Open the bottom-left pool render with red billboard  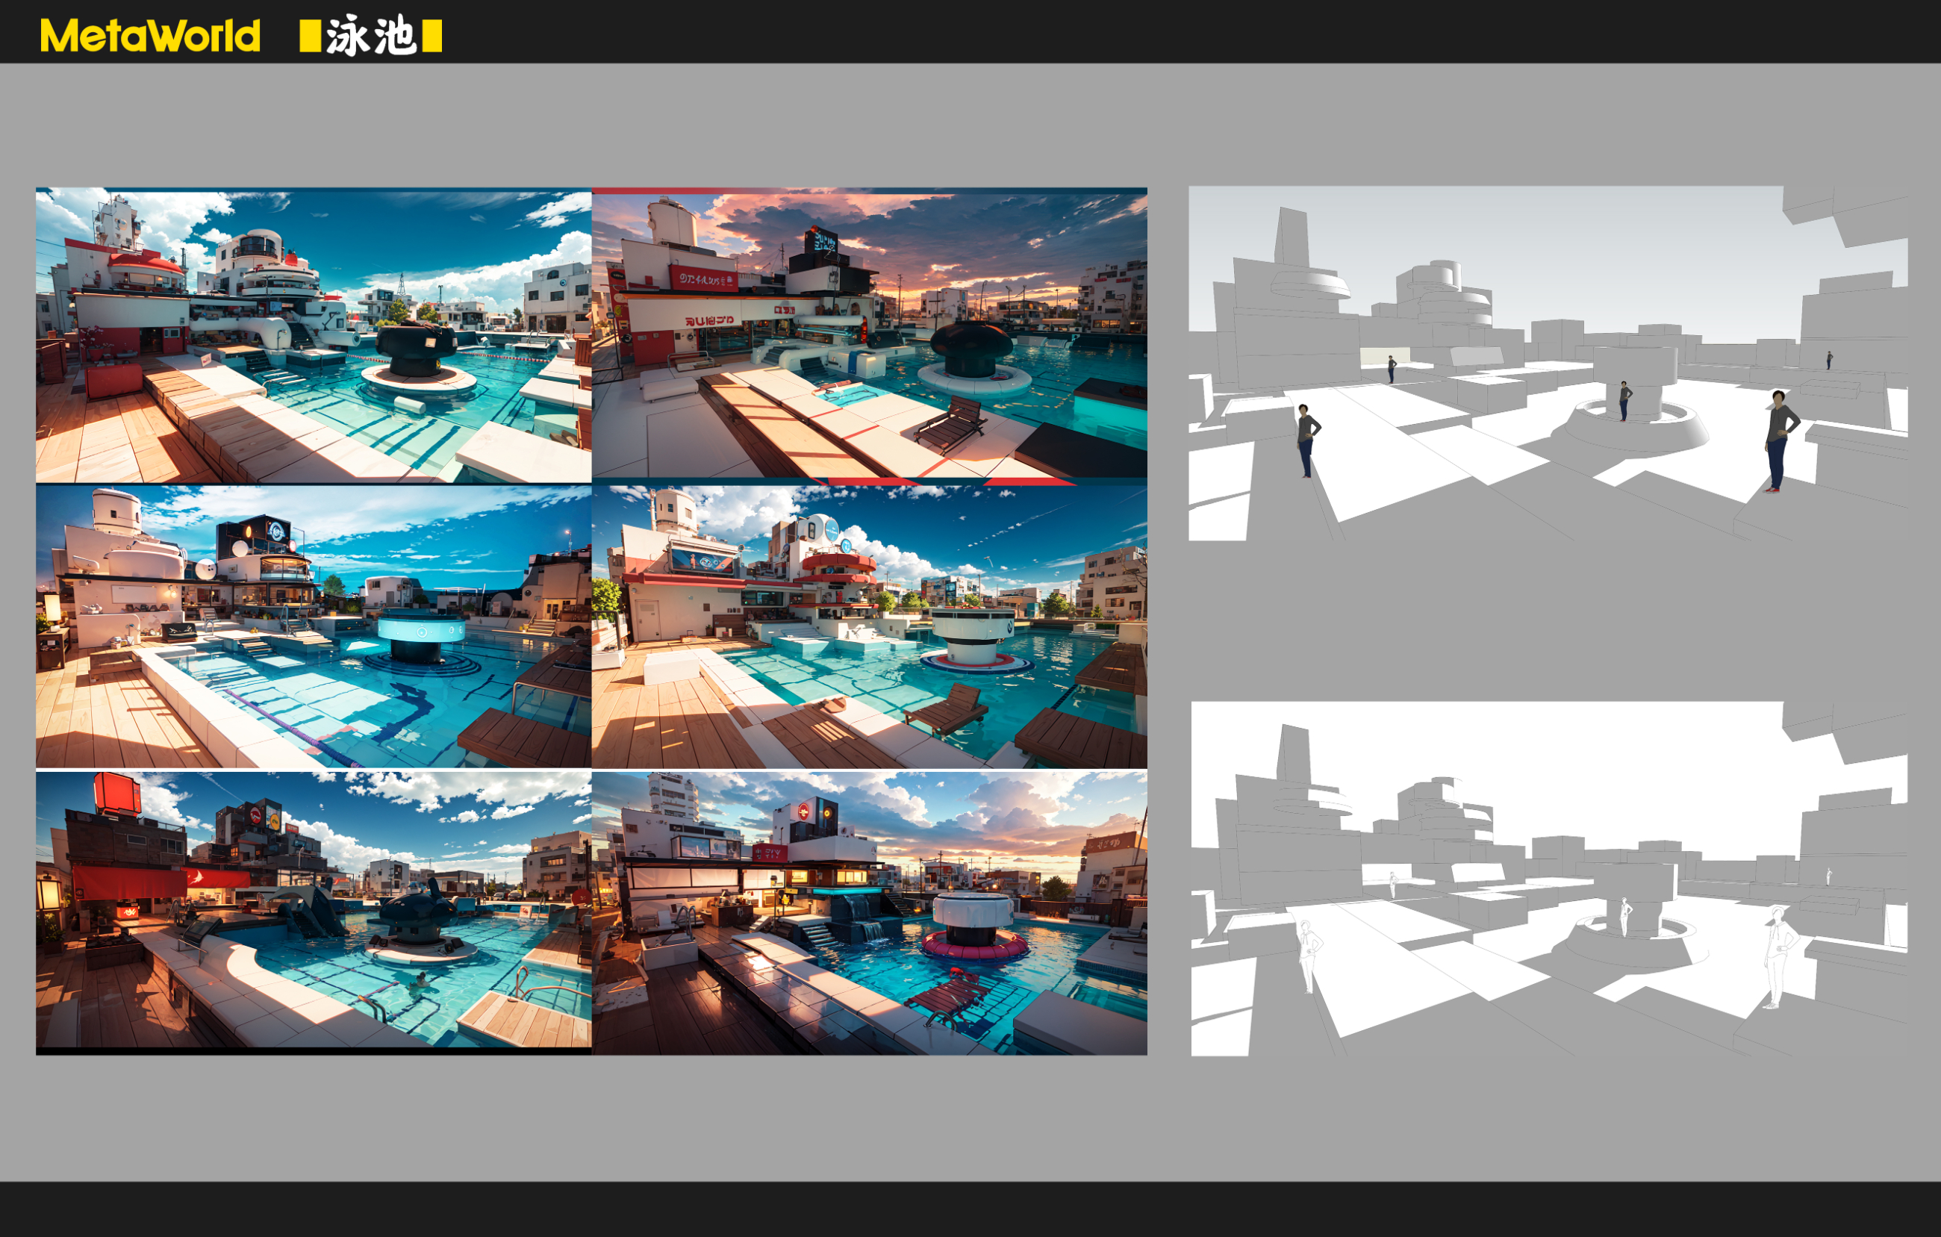[x=314, y=912]
